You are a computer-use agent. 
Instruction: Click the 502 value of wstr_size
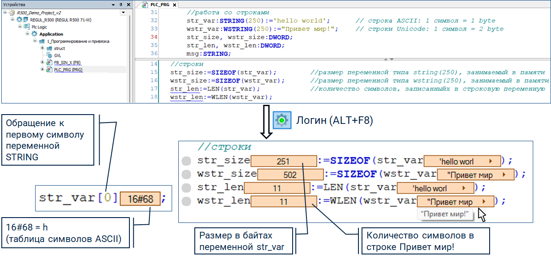click(x=290, y=175)
